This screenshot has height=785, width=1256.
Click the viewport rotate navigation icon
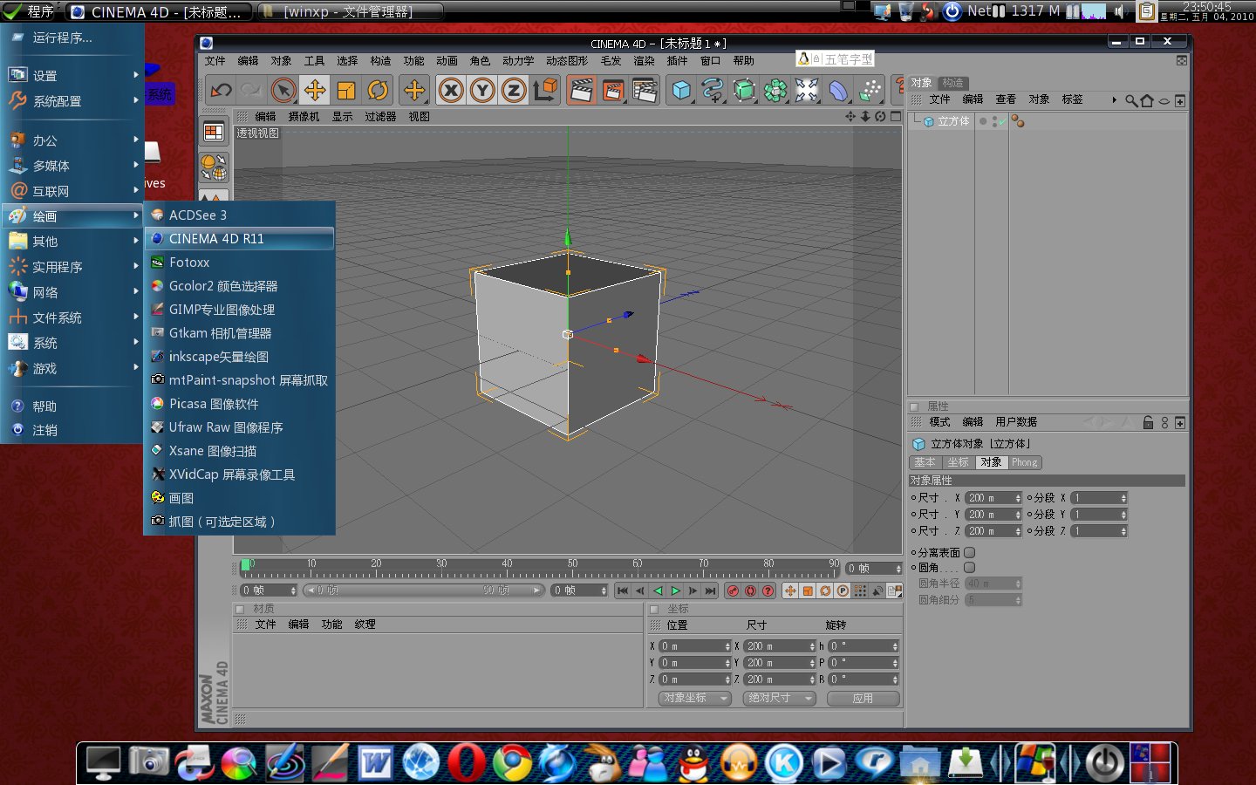pyautogui.click(x=880, y=116)
